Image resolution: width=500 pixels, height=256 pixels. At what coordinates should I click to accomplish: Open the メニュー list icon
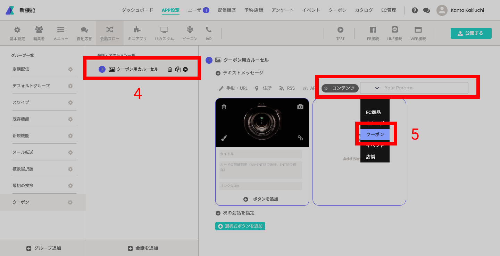(61, 30)
